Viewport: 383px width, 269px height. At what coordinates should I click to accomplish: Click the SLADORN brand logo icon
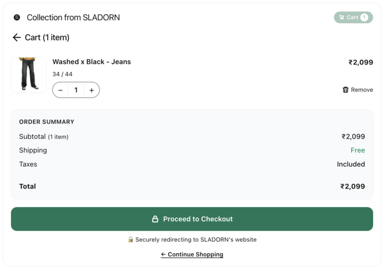pos(17,17)
